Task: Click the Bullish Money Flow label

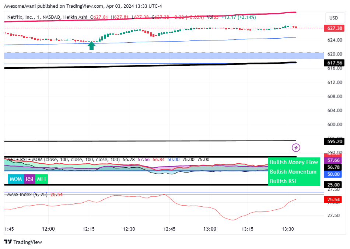Action: pos(294,162)
